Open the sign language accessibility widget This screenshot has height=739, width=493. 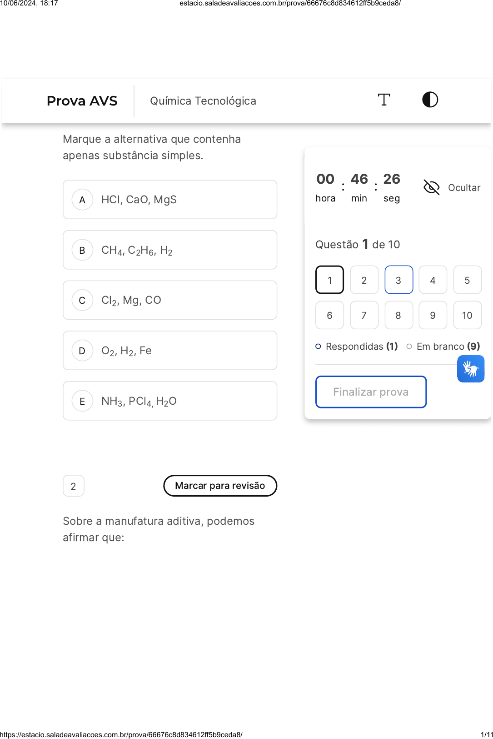pyautogui.click(x=470, y=369)
